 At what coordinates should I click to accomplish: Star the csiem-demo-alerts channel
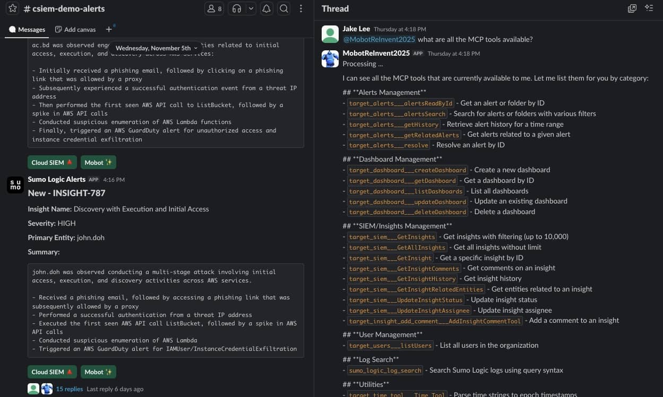tap(12, 8)
